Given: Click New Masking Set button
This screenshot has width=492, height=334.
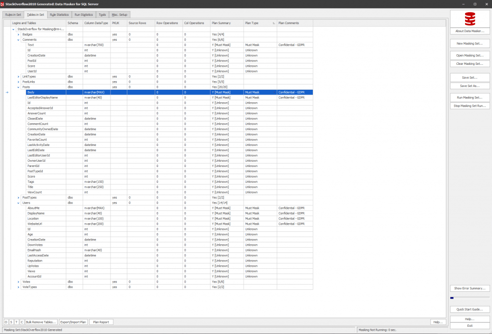Looking at the screenshot, I should 470,44.
